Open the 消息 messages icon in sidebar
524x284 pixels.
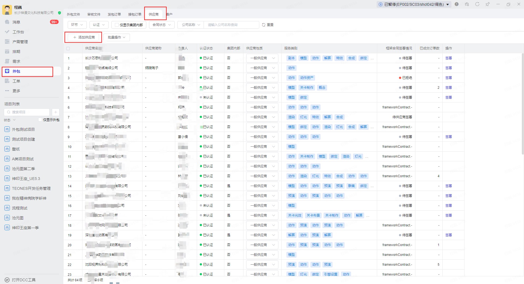(7, 22)
